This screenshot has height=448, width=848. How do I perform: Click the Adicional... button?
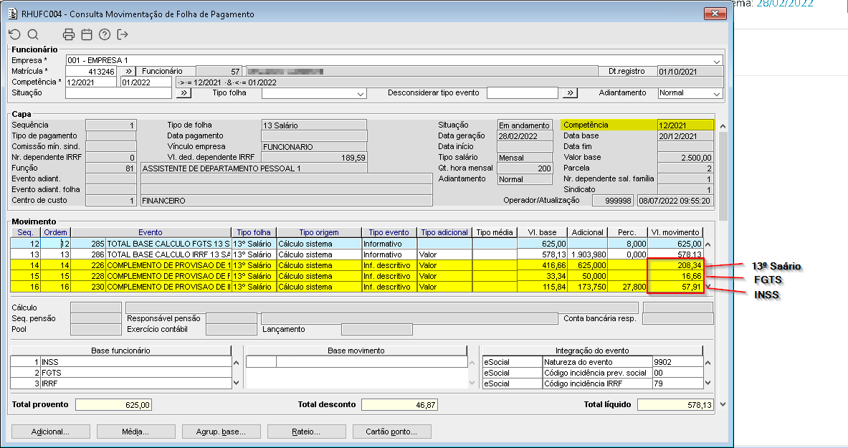click(51, 432)
